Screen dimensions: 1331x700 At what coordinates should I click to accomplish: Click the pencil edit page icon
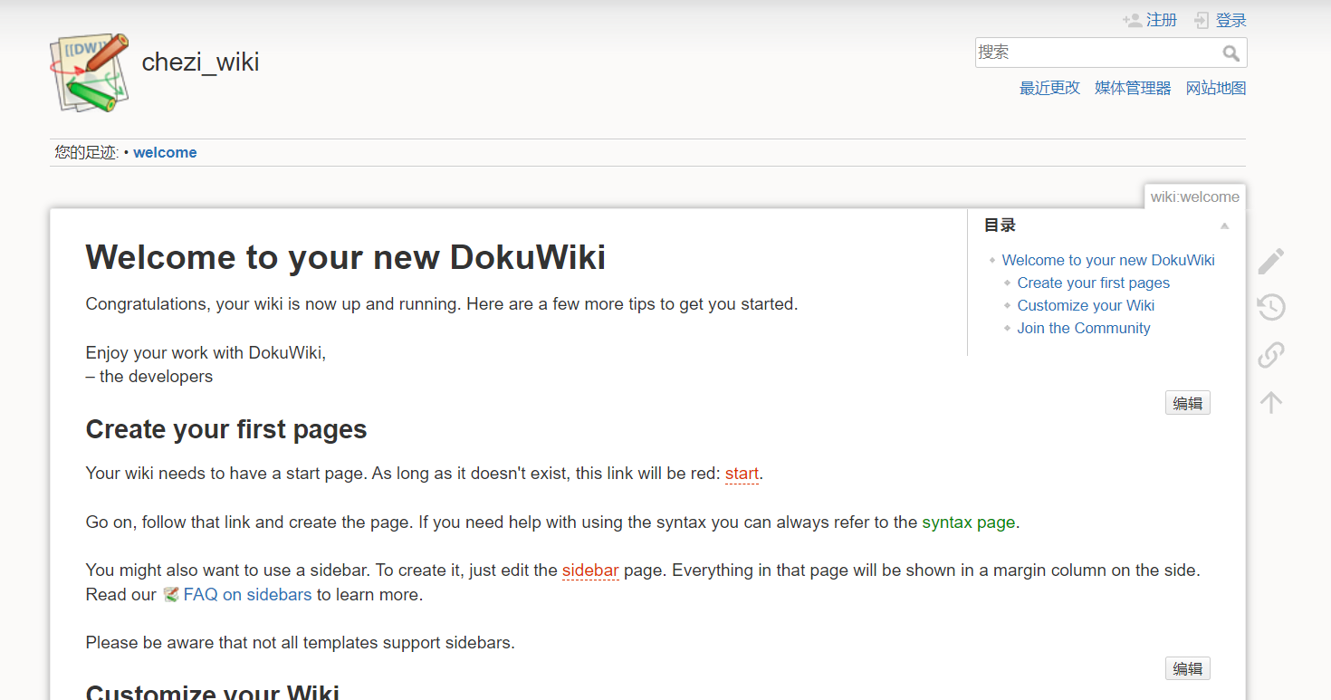pos(1271,261)
